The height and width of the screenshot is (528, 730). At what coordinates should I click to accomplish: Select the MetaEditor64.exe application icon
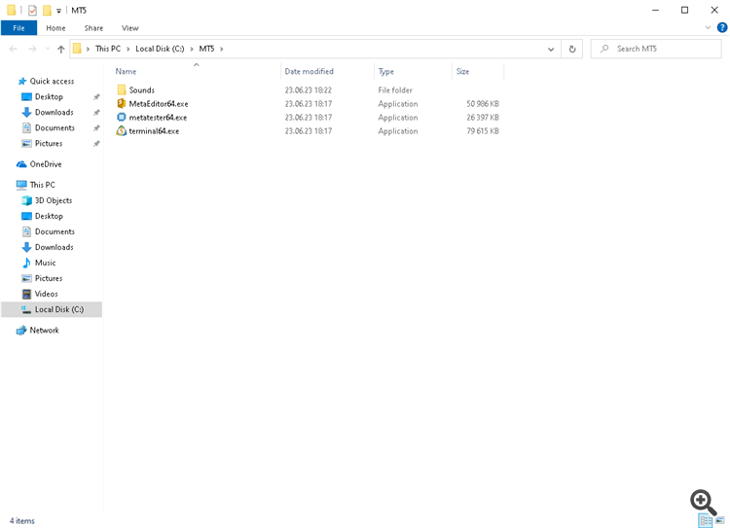click(x=122, y=103)
